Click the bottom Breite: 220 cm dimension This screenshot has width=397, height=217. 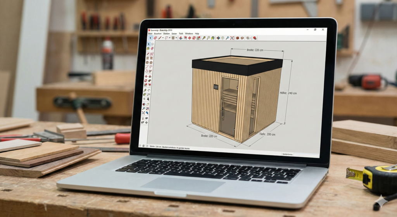209,136
